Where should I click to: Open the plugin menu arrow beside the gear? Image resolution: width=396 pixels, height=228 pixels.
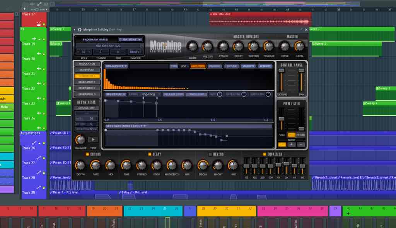tap(75, 30)
